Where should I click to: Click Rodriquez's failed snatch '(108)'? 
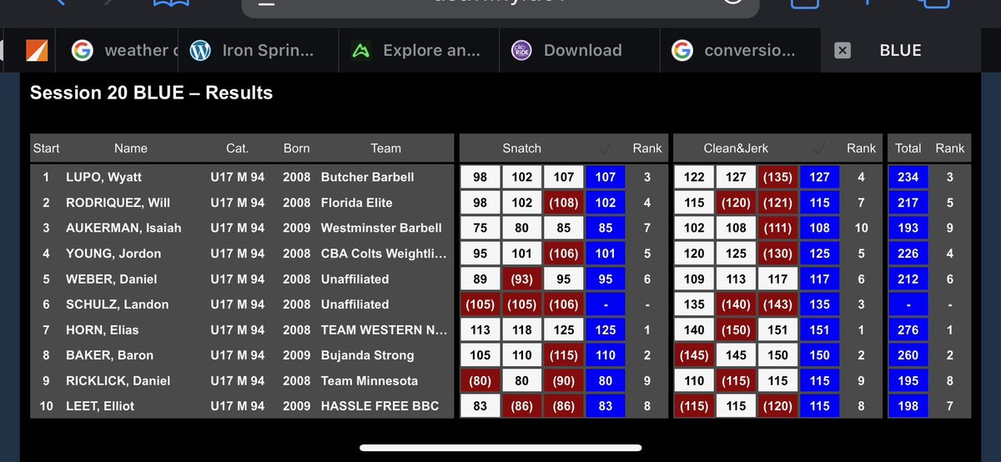[563, 203]
